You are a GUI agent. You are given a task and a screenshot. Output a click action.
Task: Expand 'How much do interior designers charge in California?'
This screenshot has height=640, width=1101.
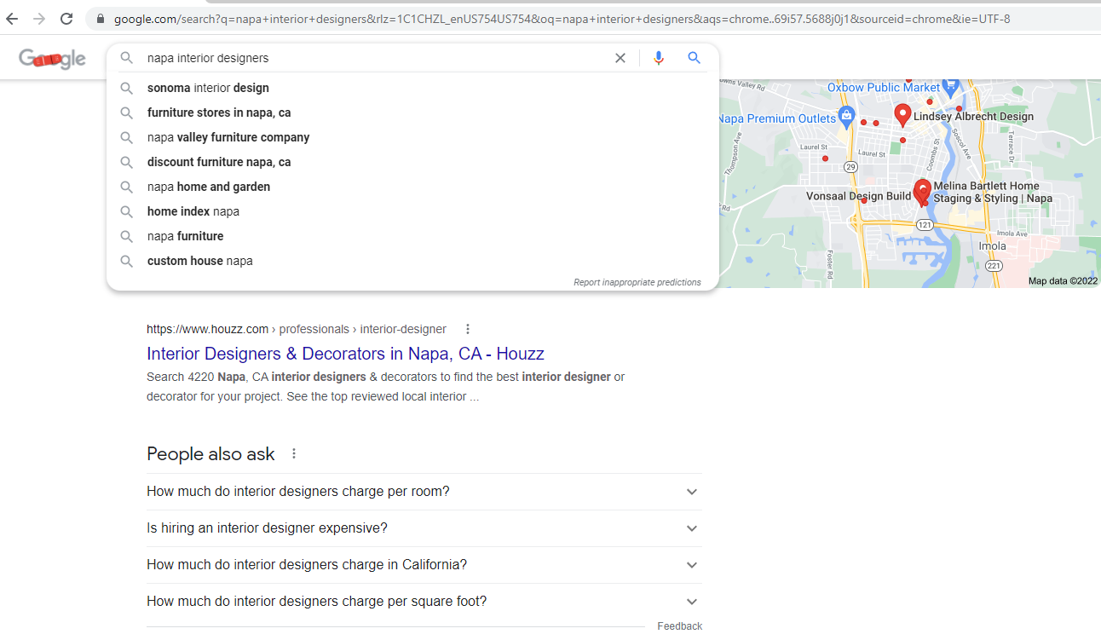click(x=424, y=565)
